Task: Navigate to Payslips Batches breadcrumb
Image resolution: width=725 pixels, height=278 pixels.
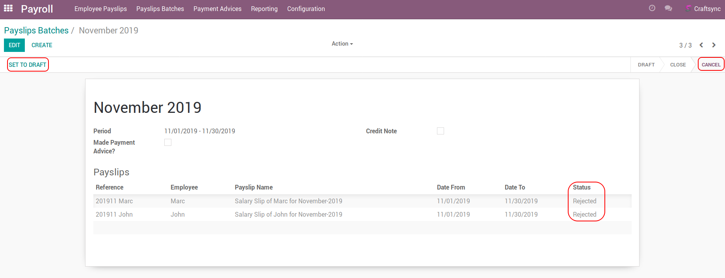Action: 36,30
